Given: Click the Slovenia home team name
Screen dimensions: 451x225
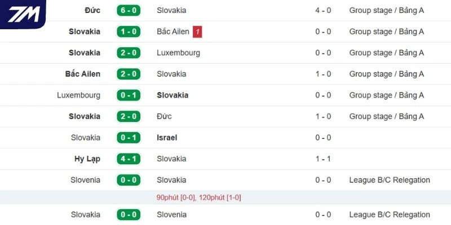Looking at the screenshot, I should coord(86,180).
